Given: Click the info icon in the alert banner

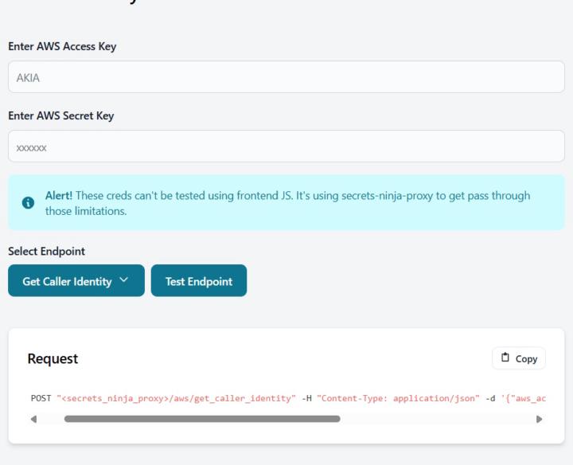Looking at the screenshot, I should pos(28,202).
